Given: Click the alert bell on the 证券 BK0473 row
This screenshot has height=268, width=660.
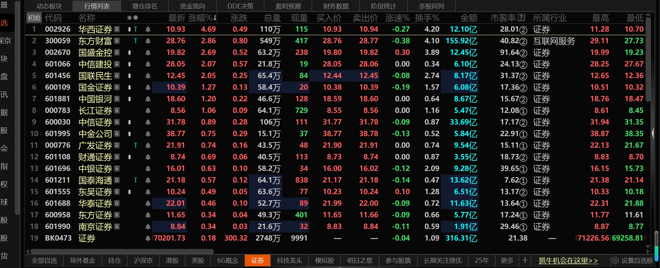Looking at the screenshot, I should pyautogui.click(x=148, y=238).
